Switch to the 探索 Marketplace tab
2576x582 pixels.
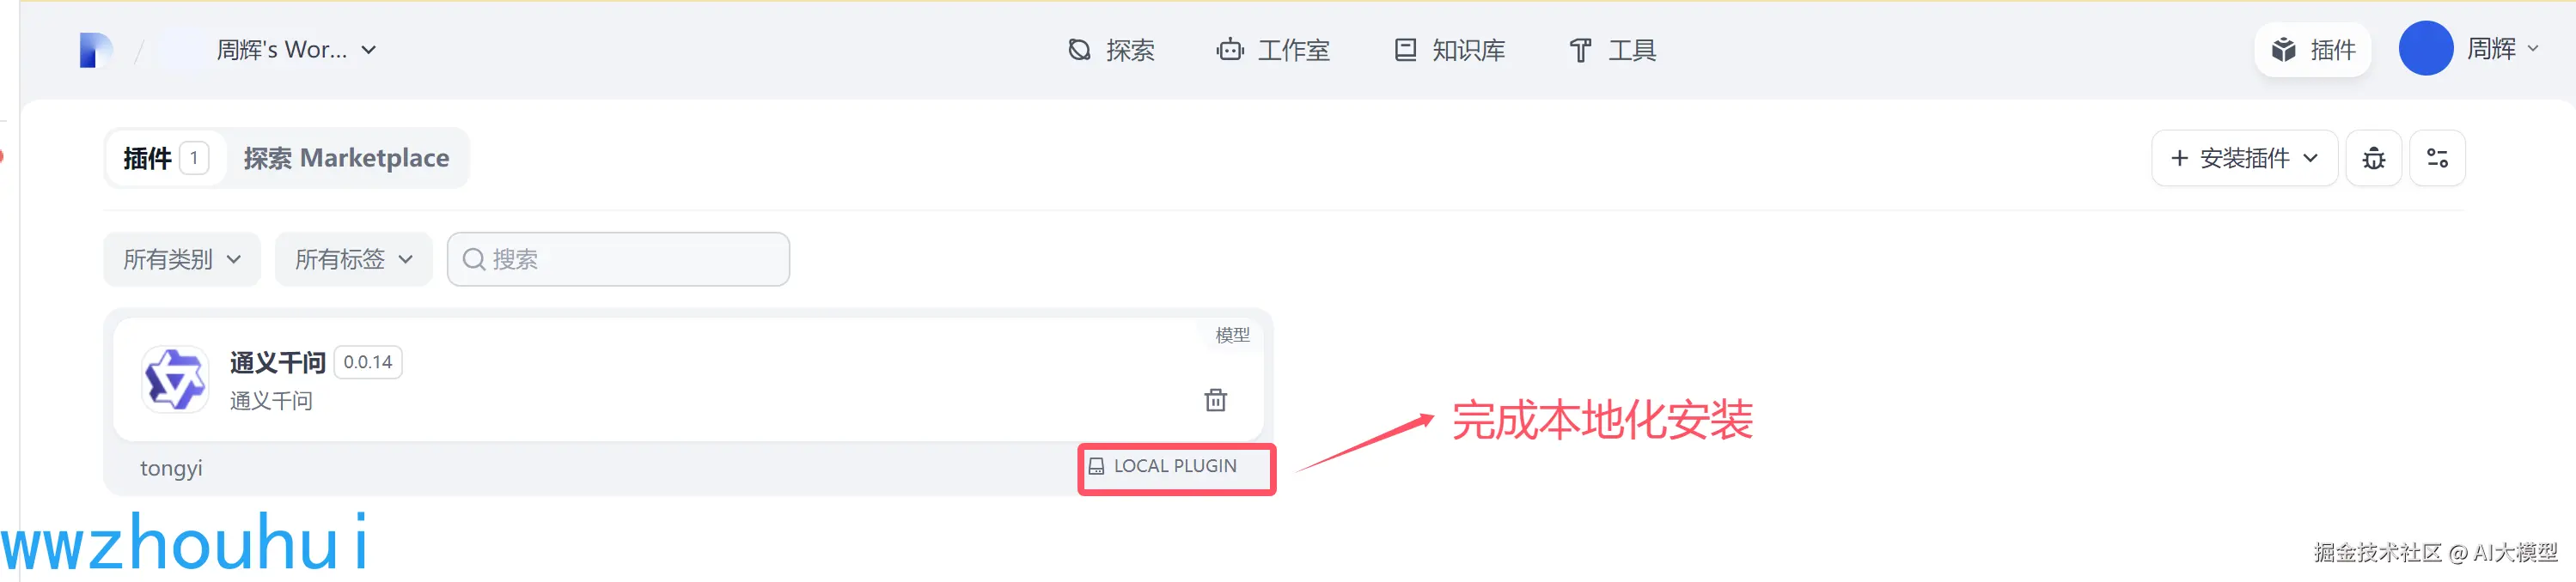click(346, 158)
